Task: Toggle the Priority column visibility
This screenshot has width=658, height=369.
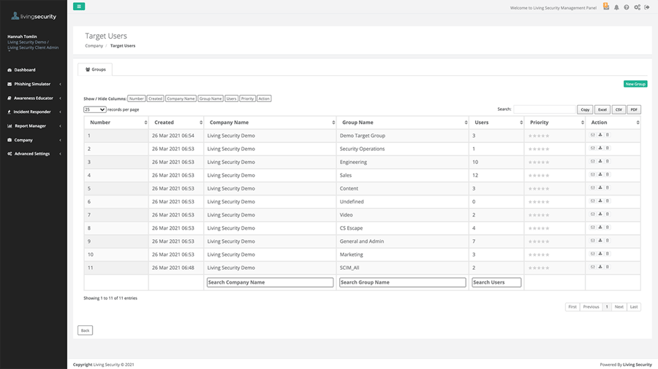Action: pyautogui.click(x=247, y=98)
